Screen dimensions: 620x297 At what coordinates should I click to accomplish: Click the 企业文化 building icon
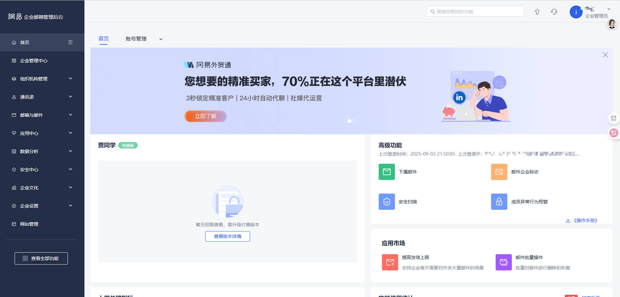[x=14, y=188]
